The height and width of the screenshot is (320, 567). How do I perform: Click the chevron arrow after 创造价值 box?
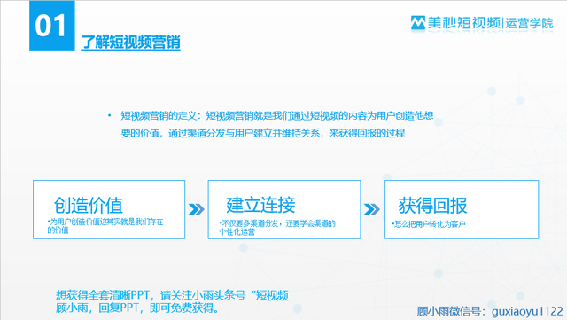[197, 209]
